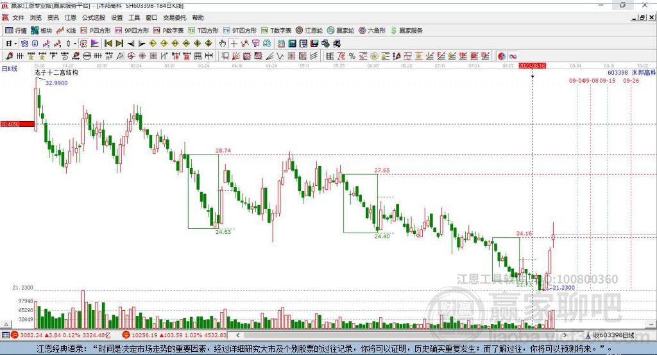
Task: Click the 日K线 chart label
Action: pos(10,69)
